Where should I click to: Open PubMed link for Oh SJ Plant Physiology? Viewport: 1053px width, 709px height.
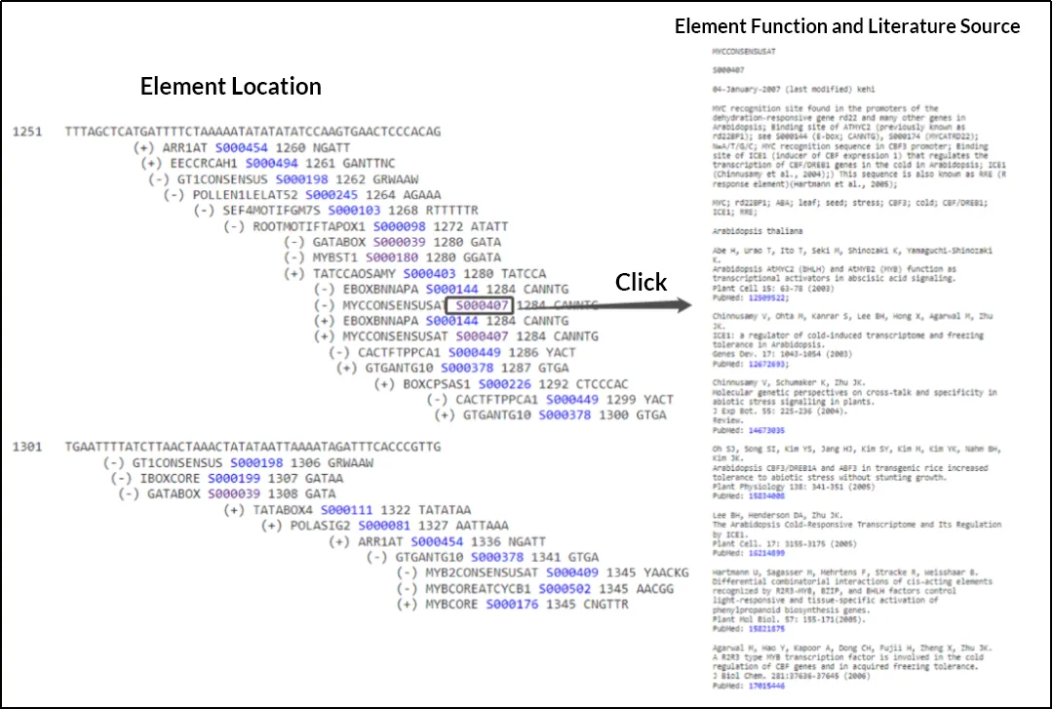click(x=766, y=496)
